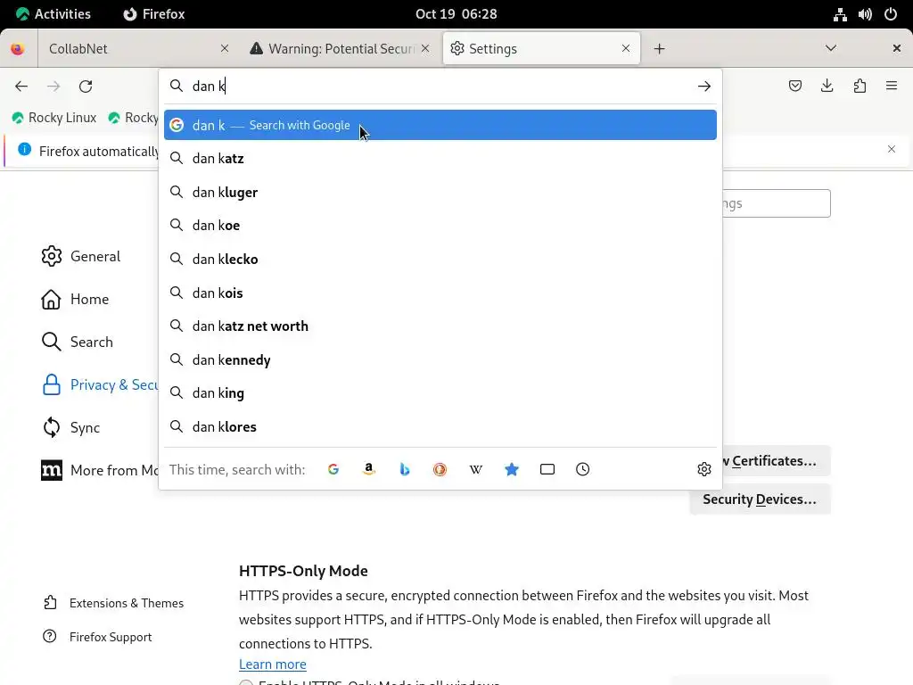Viewport: 913px width, 685px height.
Task: Dismiss the Firefox automatically notification bar
Action: point(892,149)
